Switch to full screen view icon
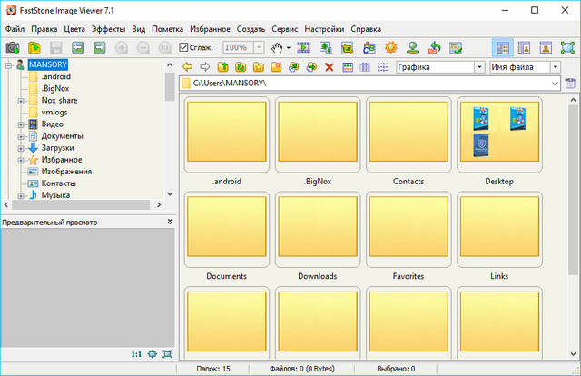This screenshot has height=376, width=581. point(566,47)
